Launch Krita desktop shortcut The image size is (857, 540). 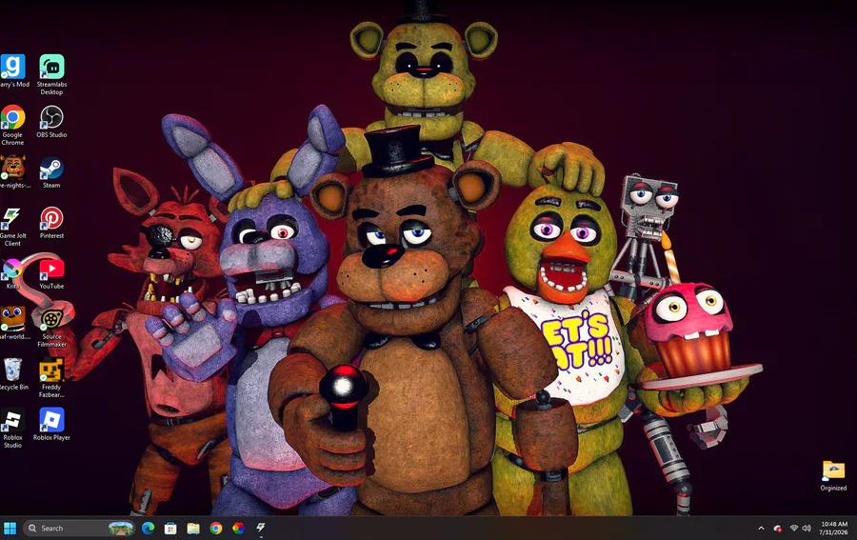pos(12,272)
